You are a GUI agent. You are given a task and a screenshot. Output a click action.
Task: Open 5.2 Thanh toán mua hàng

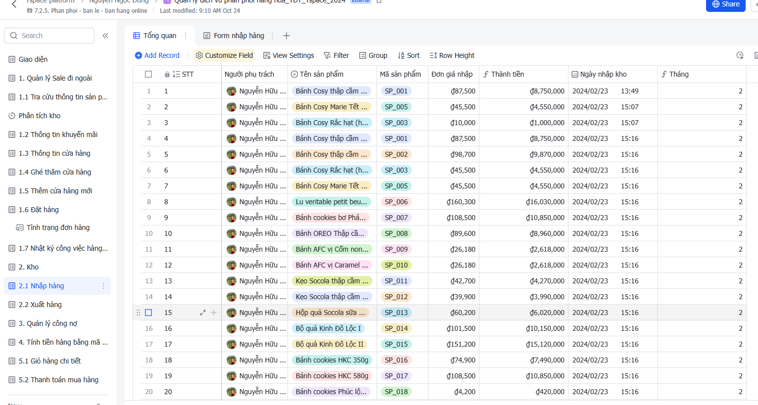pos(57,380)
